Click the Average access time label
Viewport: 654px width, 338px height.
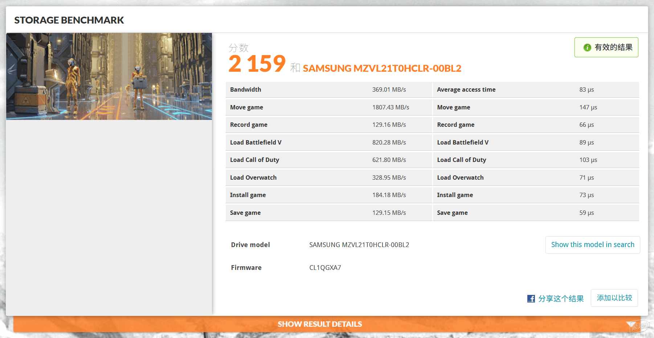(x=466, y=89)
